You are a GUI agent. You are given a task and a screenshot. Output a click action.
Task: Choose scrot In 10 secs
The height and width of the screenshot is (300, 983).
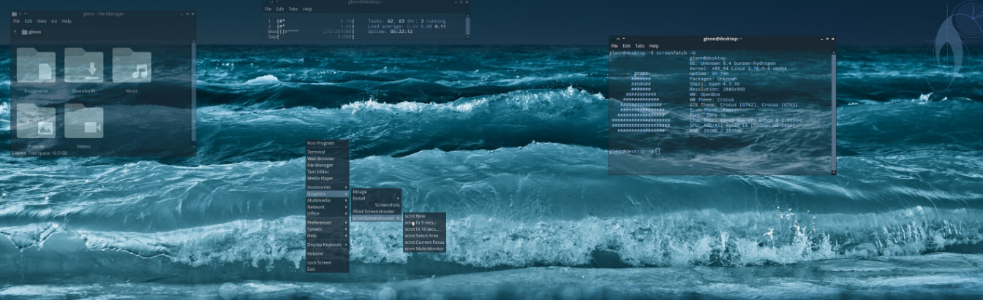pos(424,229)
